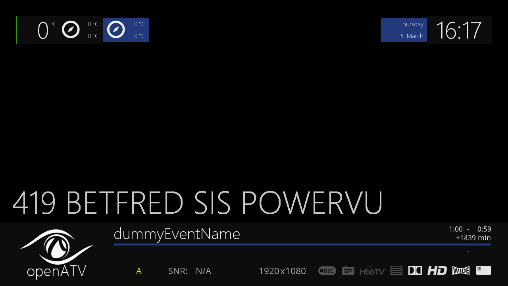Click the compass icon in the blue weather panel
The width and height of the screenshot is (508, 286).
[116, 30]
